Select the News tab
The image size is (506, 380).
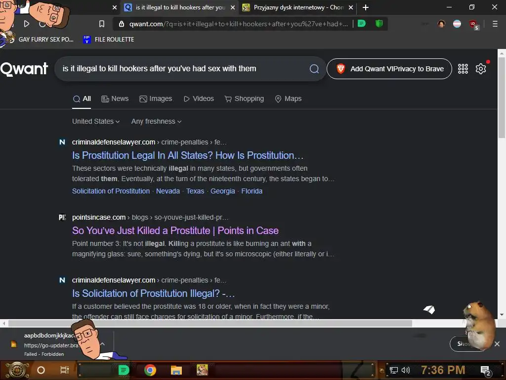coord(115,99)
